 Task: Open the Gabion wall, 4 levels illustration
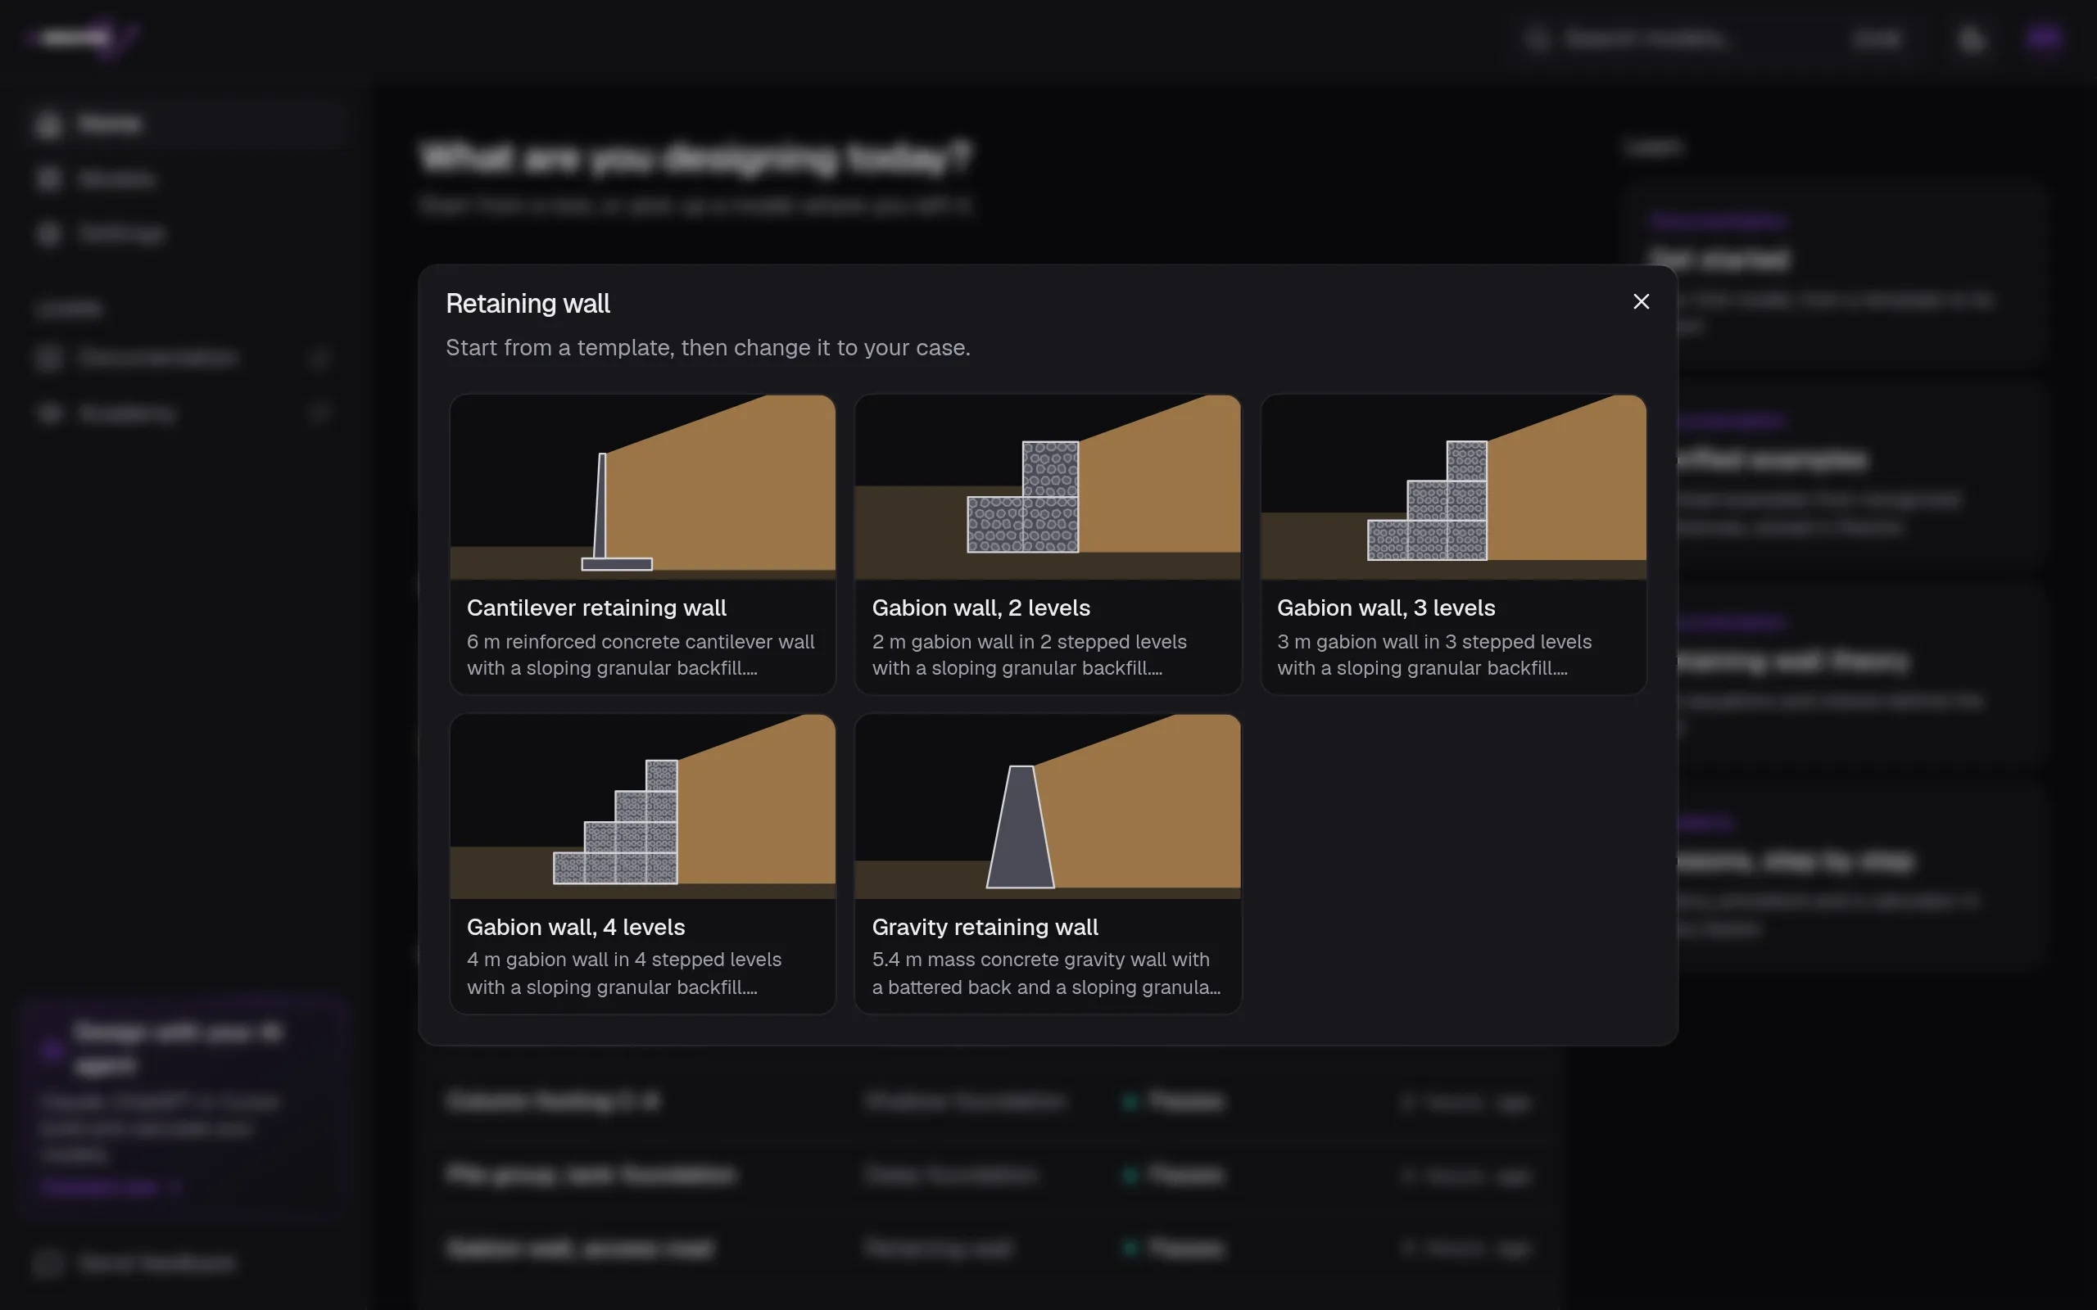click(642, 806)
